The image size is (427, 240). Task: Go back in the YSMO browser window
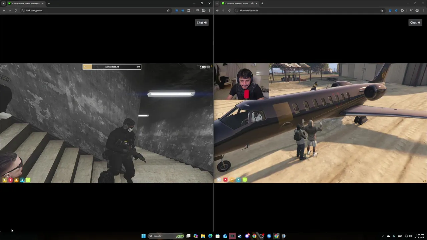[4, 10]
